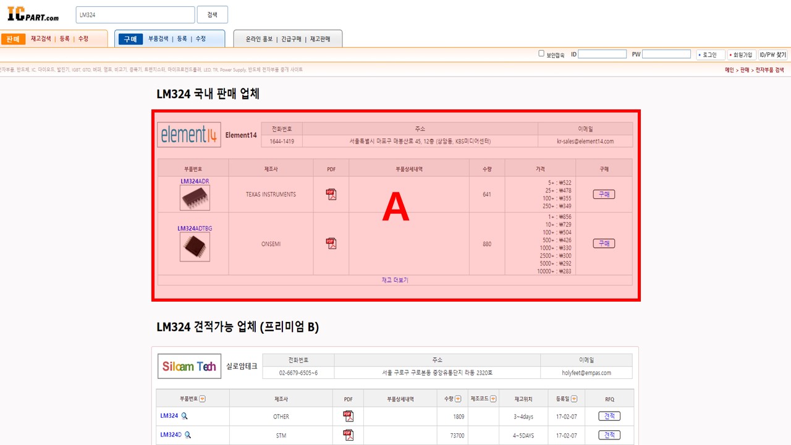This screenshot has height=445, width=791.
Task: Click the 로그인 button
Action: coord(710,54)
